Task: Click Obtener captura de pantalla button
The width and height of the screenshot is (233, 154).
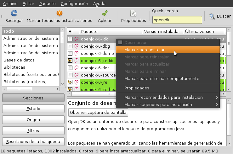Action: 98,112
